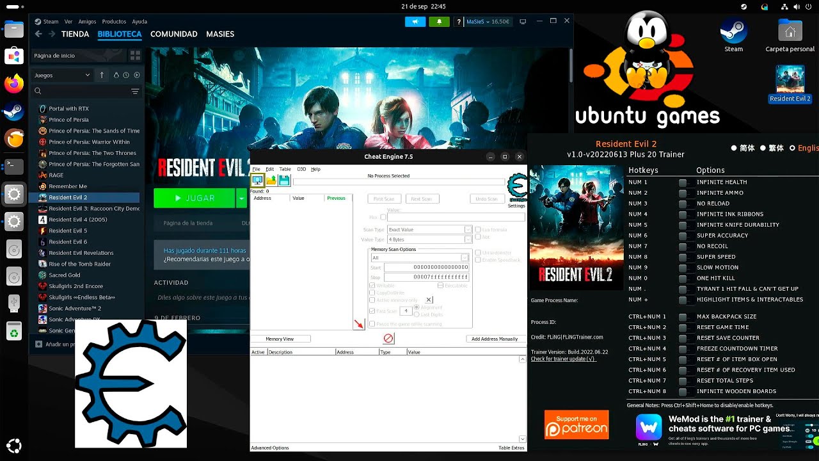
Task: Open Memory Scan Options All dropdown
Action: 420,257
